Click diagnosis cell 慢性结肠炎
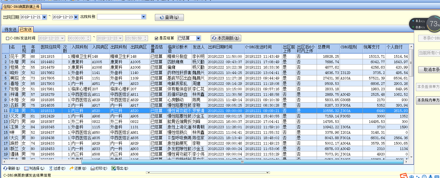The height and width of the screenshot is (178, 440). click(x=179, y=133)
